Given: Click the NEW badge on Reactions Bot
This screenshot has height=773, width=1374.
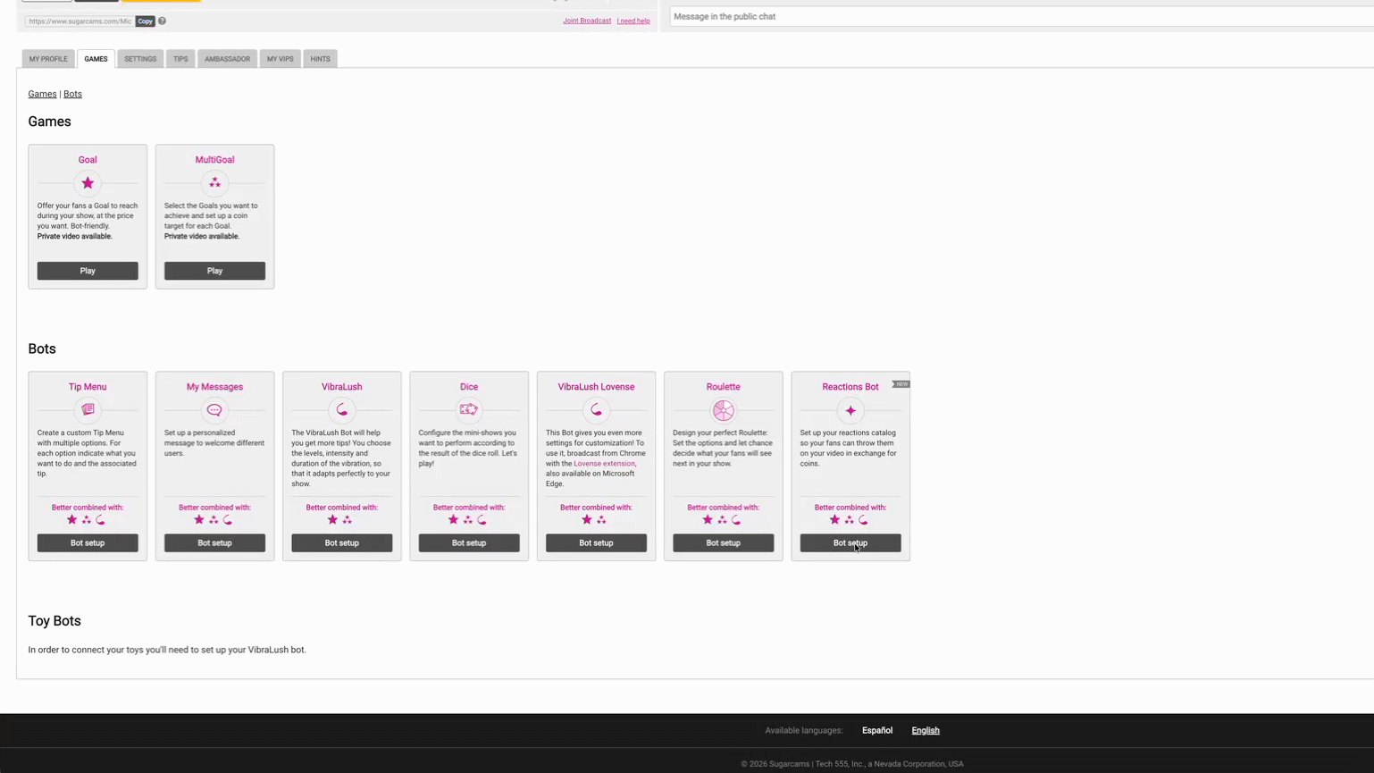Looking at the screenshot, I should [x=901, y=384].
